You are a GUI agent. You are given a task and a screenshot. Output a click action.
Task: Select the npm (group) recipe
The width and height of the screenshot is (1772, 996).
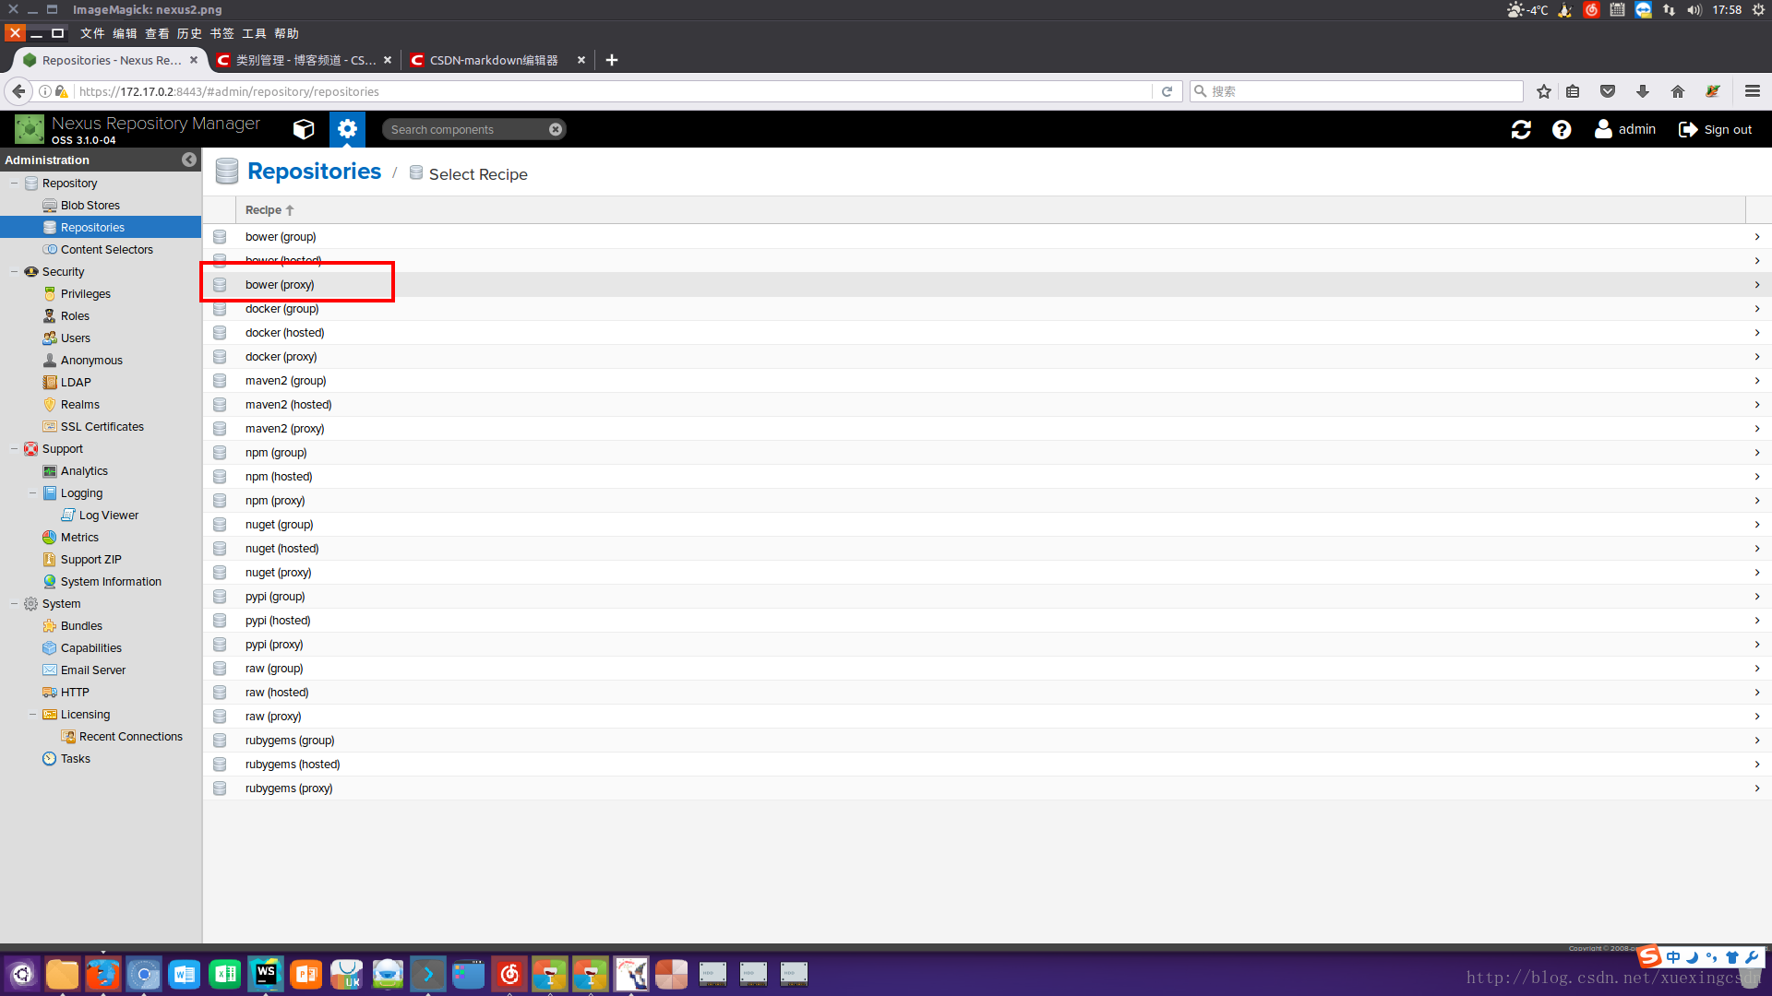[x=987, y=453]
